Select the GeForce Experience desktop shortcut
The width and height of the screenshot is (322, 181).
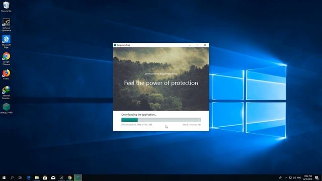pos(6,25)
